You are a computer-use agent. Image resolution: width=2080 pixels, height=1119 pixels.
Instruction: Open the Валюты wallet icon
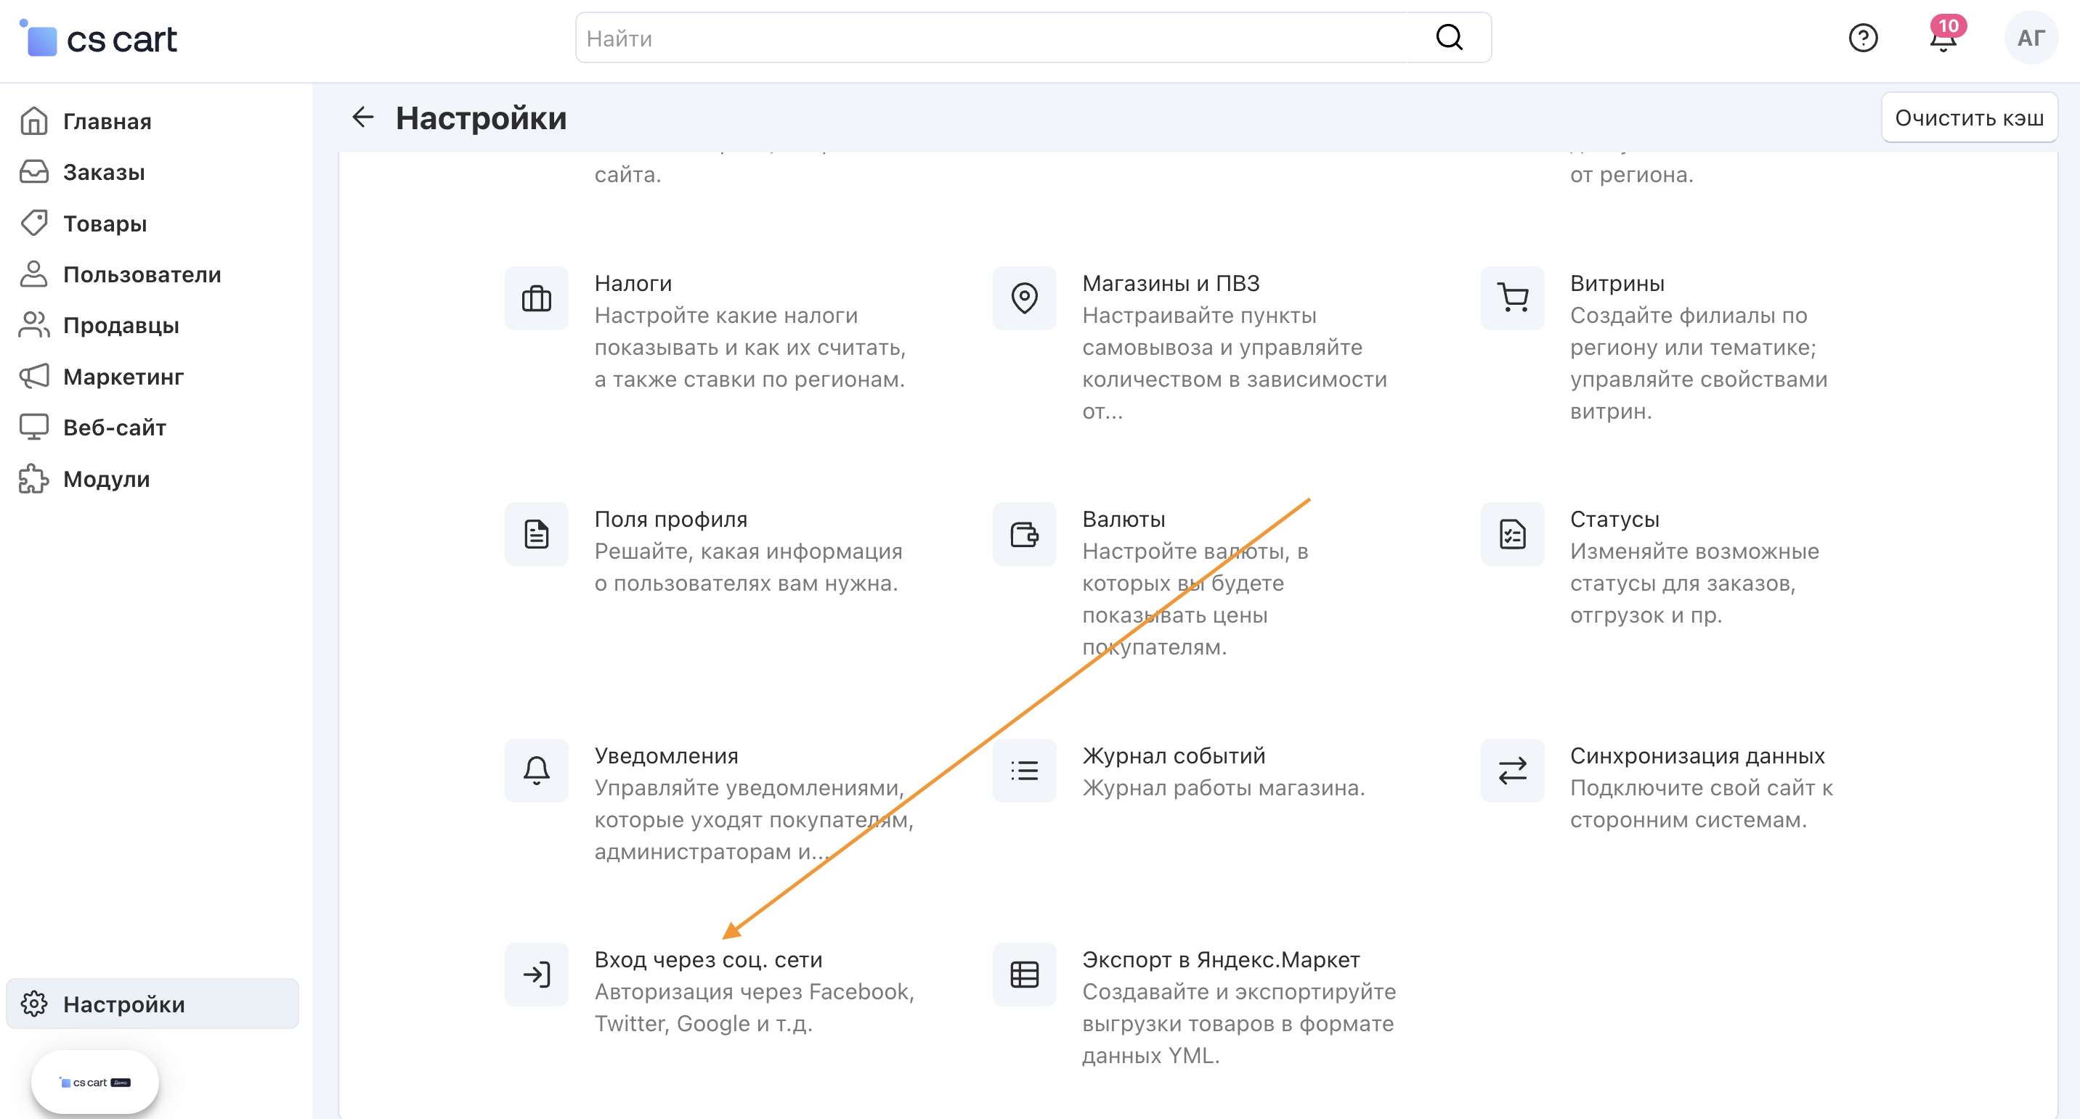(1024, 534)
